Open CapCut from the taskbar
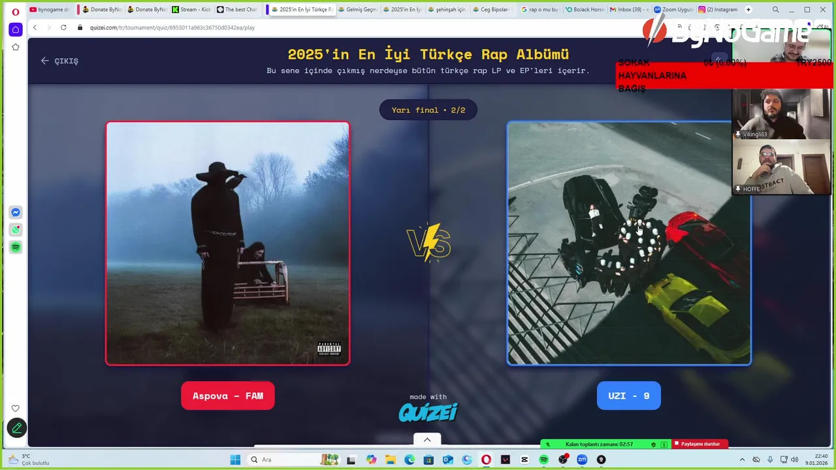Viewport: 836px width, 470px height. (524, 460)
